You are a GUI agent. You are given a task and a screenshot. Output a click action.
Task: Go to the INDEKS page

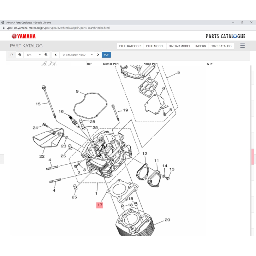[x=200, y=46]
